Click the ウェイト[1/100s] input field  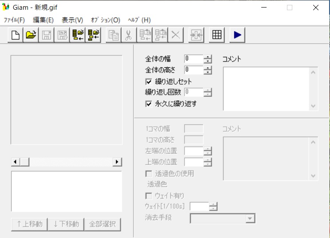click(199, 207)
